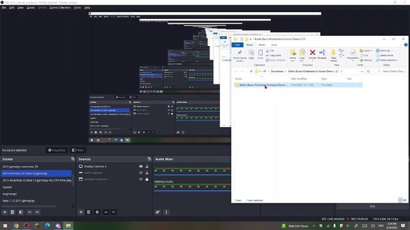
Task: Click the OBS Properties button
Action: (x=57, y=150)
